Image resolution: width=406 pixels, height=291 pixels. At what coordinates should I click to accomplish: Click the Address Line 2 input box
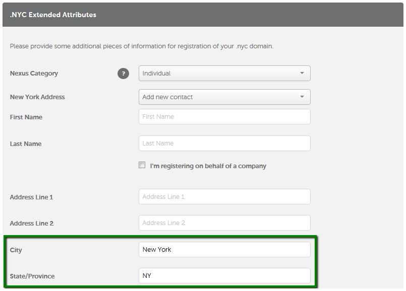224,223
